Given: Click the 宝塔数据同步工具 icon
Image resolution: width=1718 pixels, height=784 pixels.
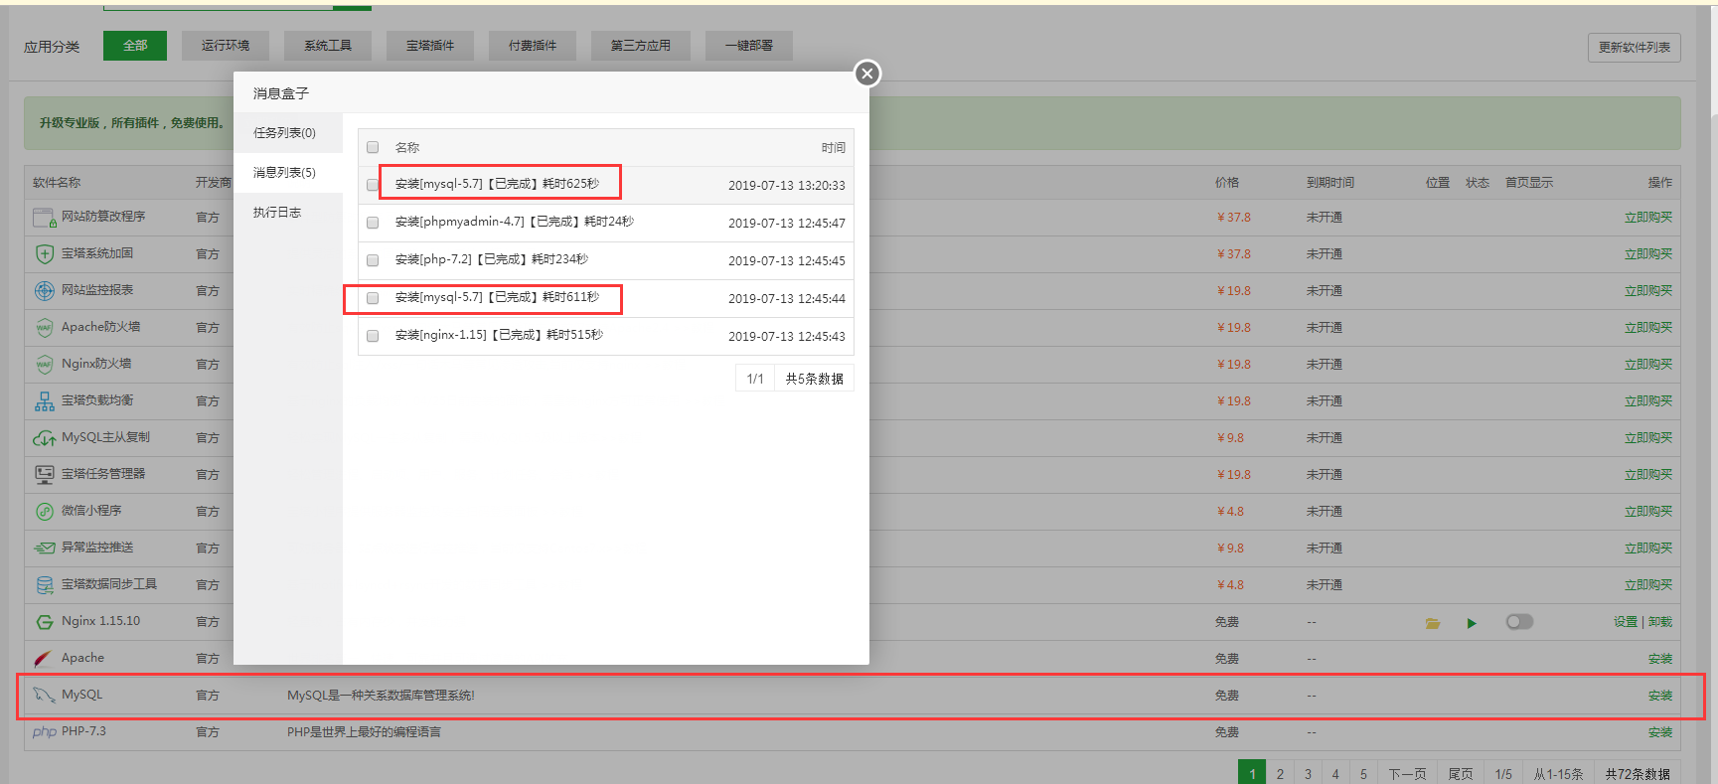Looking at the screenshot, I should 45,584.
